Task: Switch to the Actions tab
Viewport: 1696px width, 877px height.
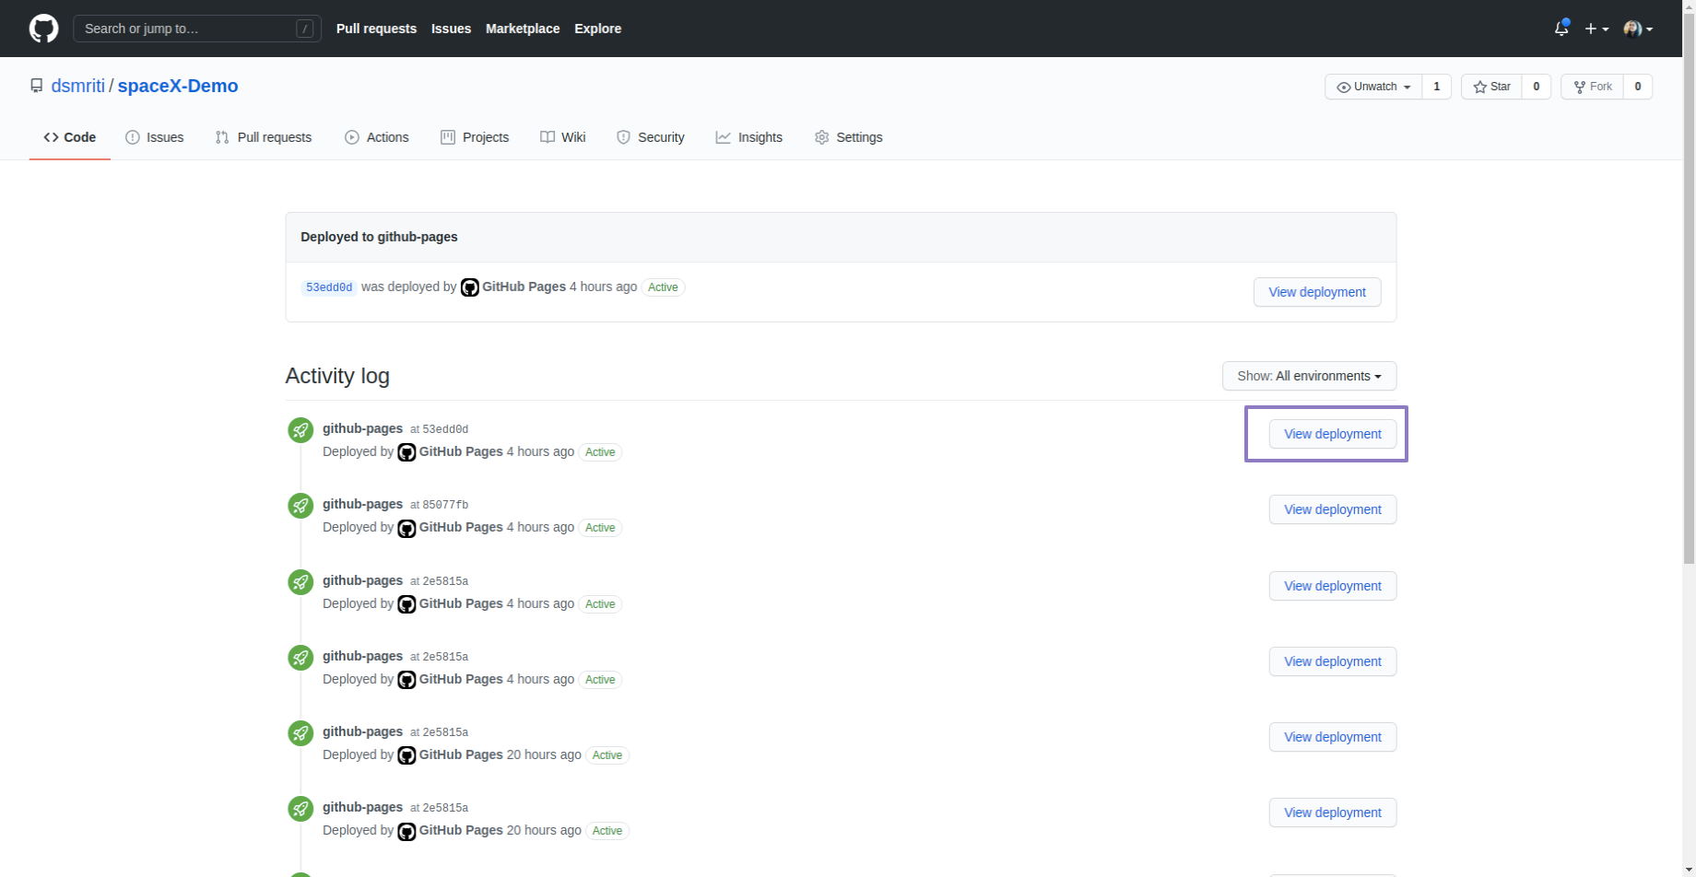Action: point(377,137)
